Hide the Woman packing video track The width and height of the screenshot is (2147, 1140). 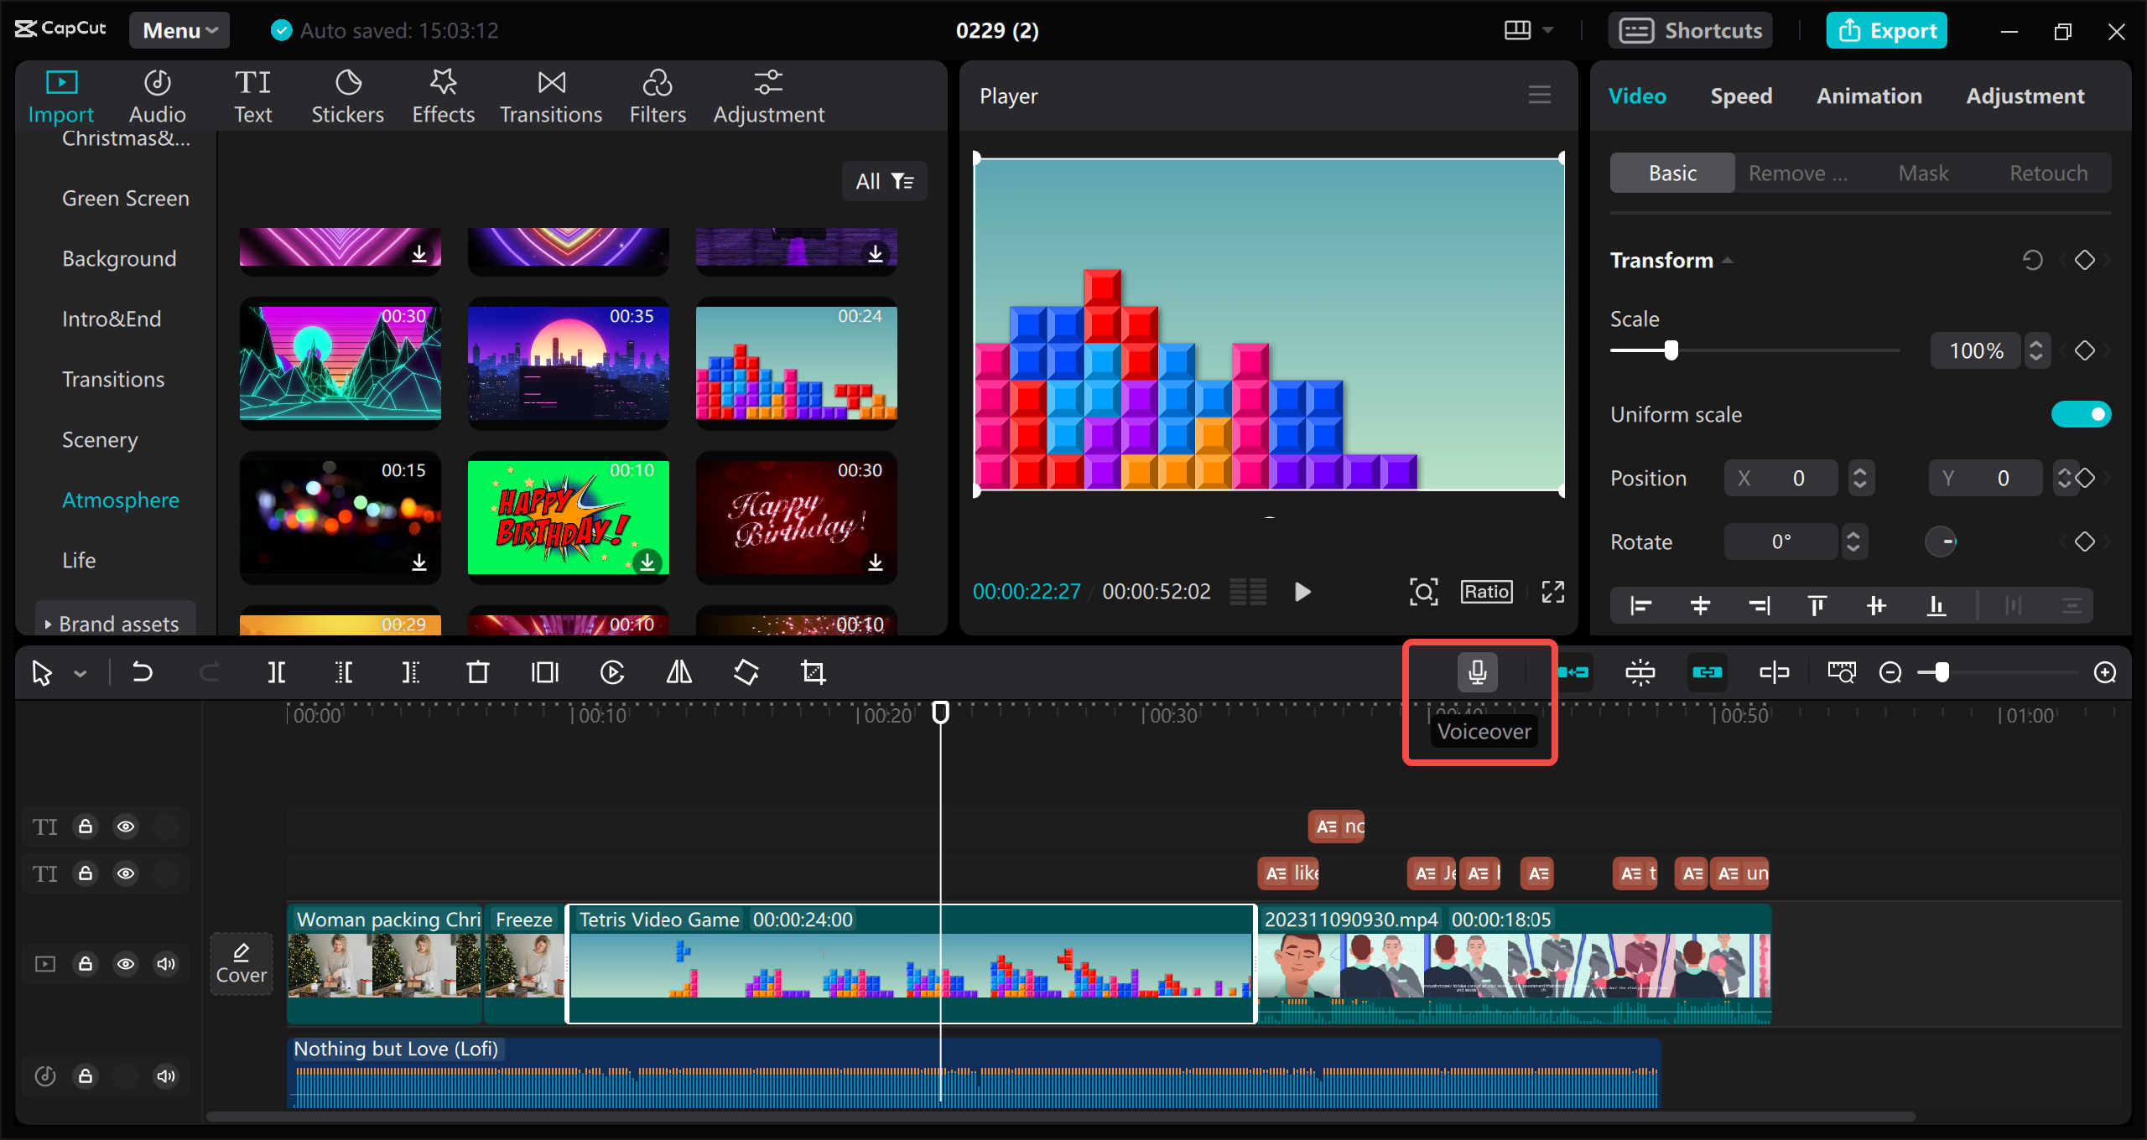(126, 963)
